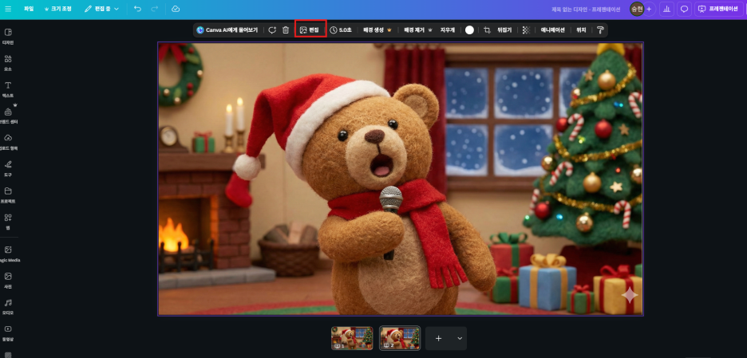
Task: Click the copy style paint roller icon
Action: (600, 30)
